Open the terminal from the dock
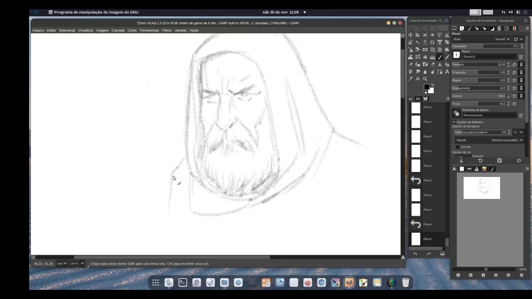532x299 pixels. coord(182,282)
